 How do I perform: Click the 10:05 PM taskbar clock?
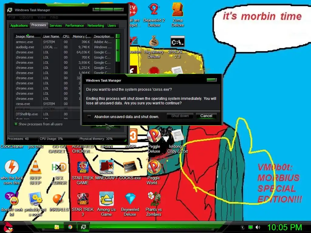[285, 227]
